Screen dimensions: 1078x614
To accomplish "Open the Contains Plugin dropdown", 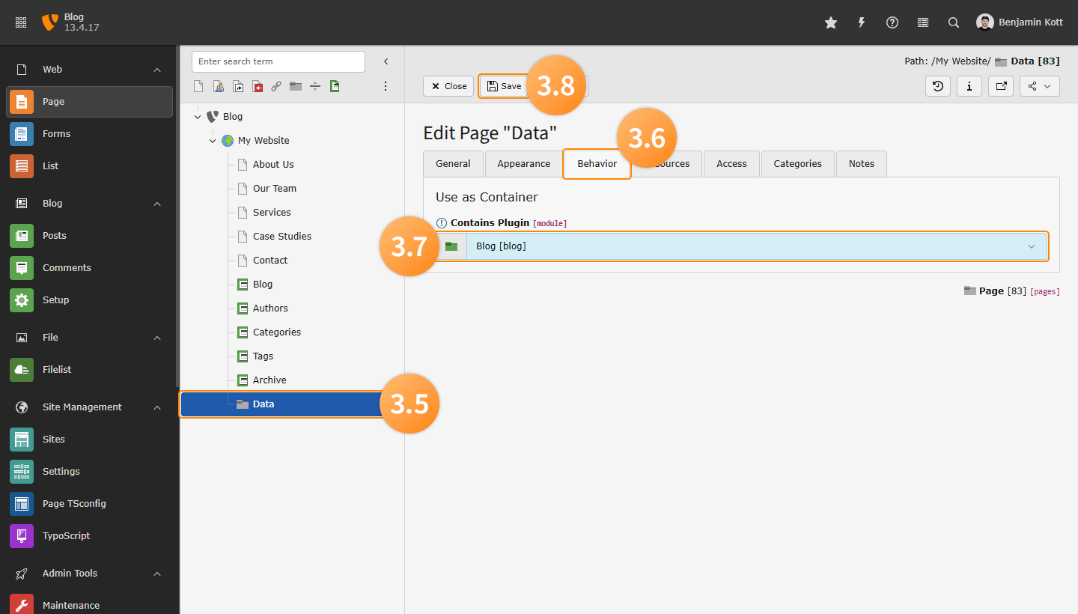I will click(756, 246).
